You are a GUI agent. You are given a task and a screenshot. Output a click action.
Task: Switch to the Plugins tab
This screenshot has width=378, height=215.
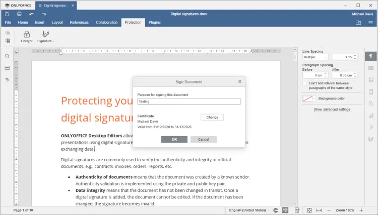tap(155, 22)
